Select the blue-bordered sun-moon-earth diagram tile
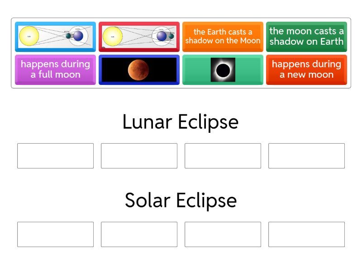This screenshot has height=271, width=362. point(55,37)
